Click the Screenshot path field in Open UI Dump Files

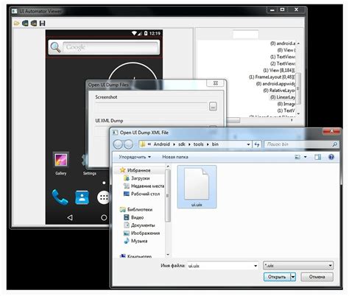[x=151, y=107]
